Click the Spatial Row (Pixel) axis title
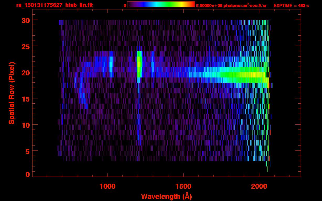Screen dimensions: 322x201 [x=12, y=93]
